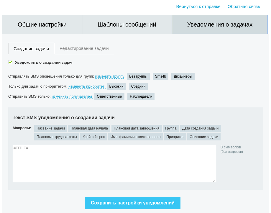Image resolution: width=271 pixels, height=213 pixels.
Task: Insert the 'Название задачи' macro
Action: point(51,128)
